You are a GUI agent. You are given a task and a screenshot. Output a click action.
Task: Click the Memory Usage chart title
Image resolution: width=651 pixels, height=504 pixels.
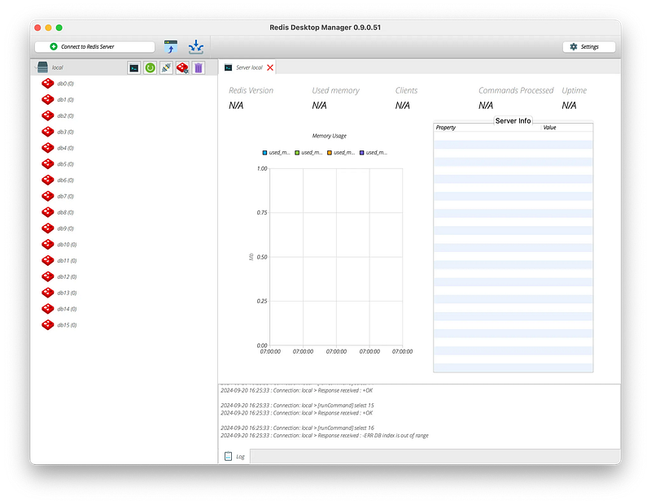(x=330, y=136)
